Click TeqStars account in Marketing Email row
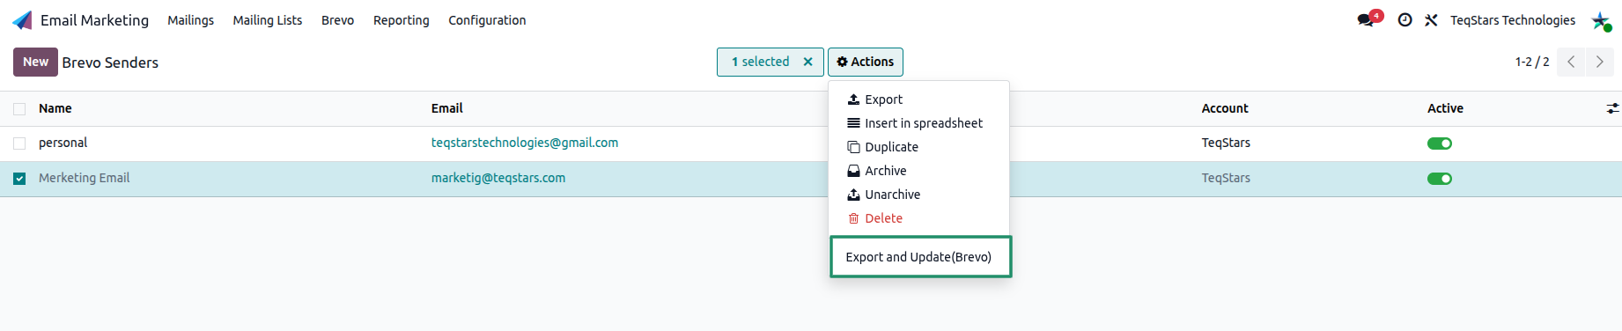 [1226, 178]
